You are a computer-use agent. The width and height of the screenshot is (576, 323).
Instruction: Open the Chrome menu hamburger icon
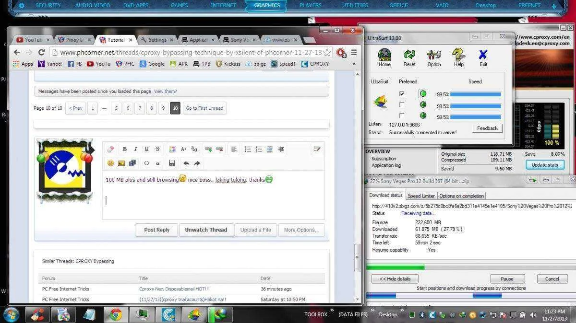[354, 52]
